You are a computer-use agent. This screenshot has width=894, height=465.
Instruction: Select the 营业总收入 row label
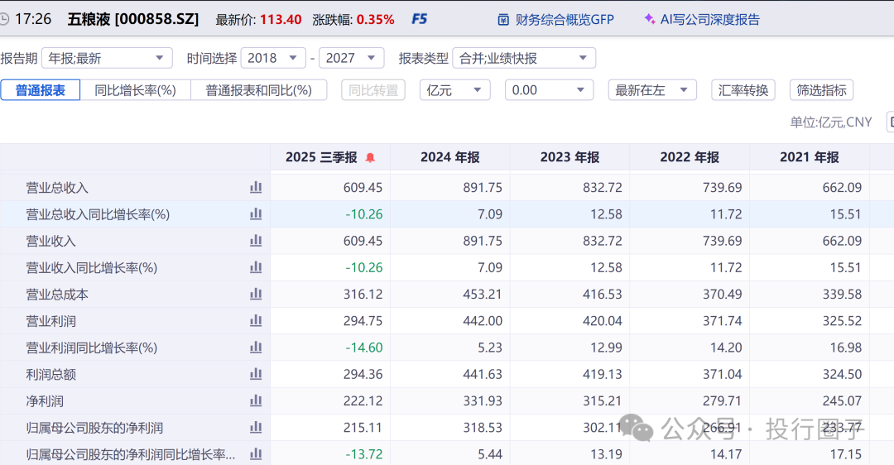tap(57, 188)
